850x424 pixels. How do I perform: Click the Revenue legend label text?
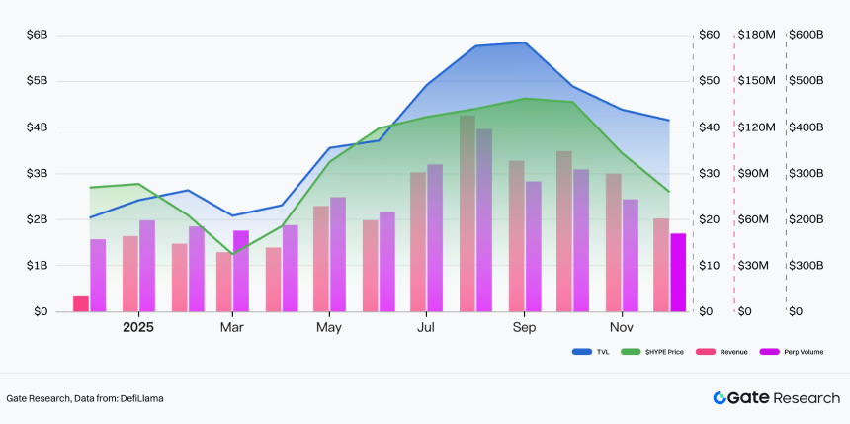click(x=734, y=352)
